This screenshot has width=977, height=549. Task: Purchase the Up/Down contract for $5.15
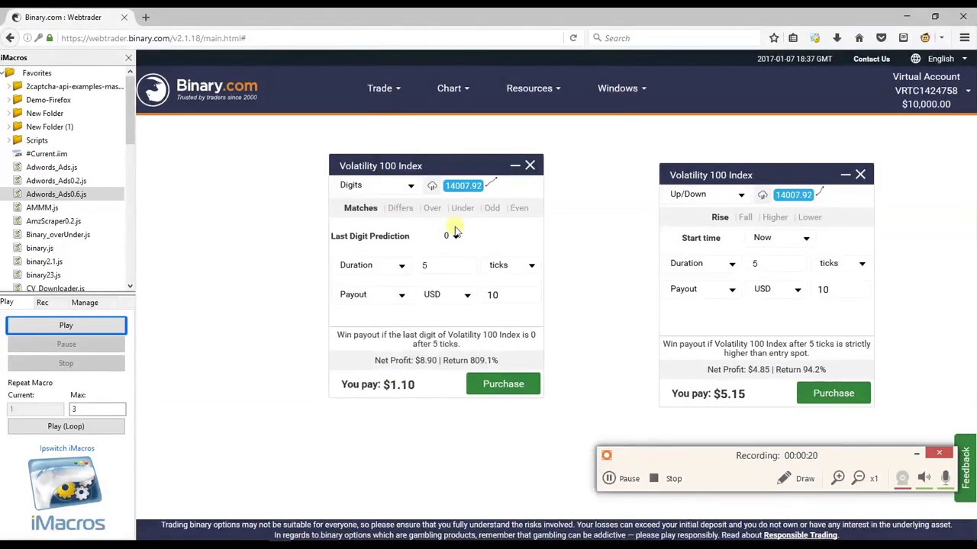pyautogui.click(x=834, y=393)
